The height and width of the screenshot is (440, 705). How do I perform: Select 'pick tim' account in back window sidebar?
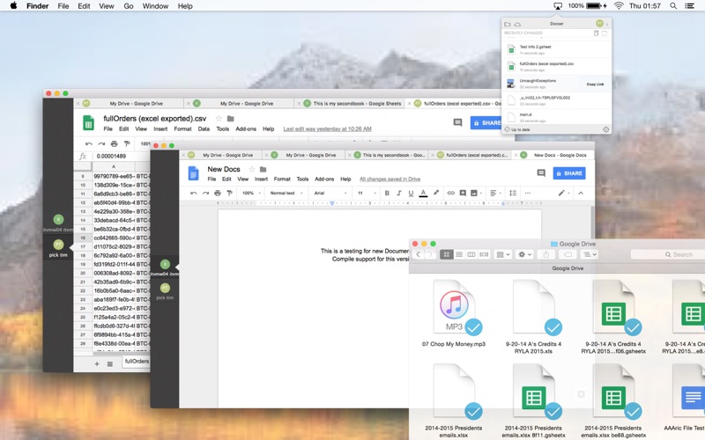point(58,248)
